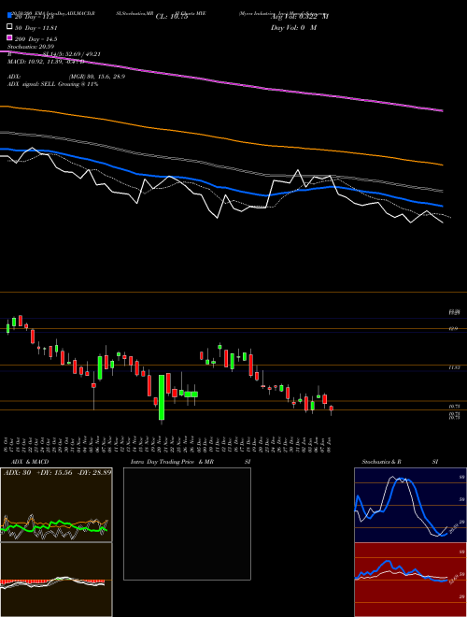Click the 'Intra Day Trading Price & MR' title
The image size is (467, 617).
pos(172,462)
